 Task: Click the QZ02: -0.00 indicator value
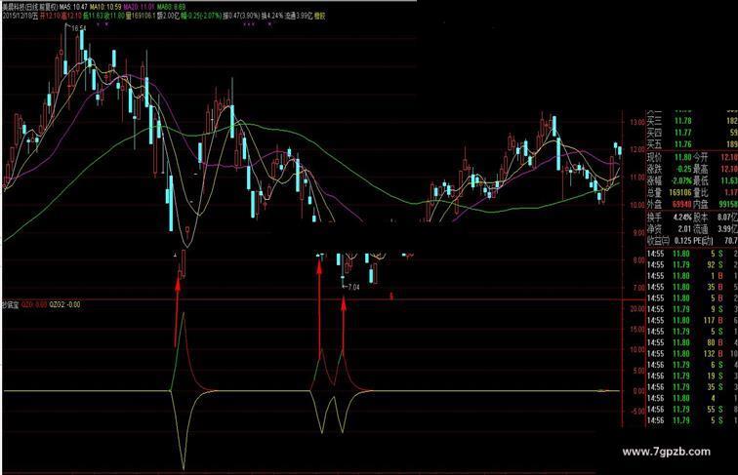64,304
